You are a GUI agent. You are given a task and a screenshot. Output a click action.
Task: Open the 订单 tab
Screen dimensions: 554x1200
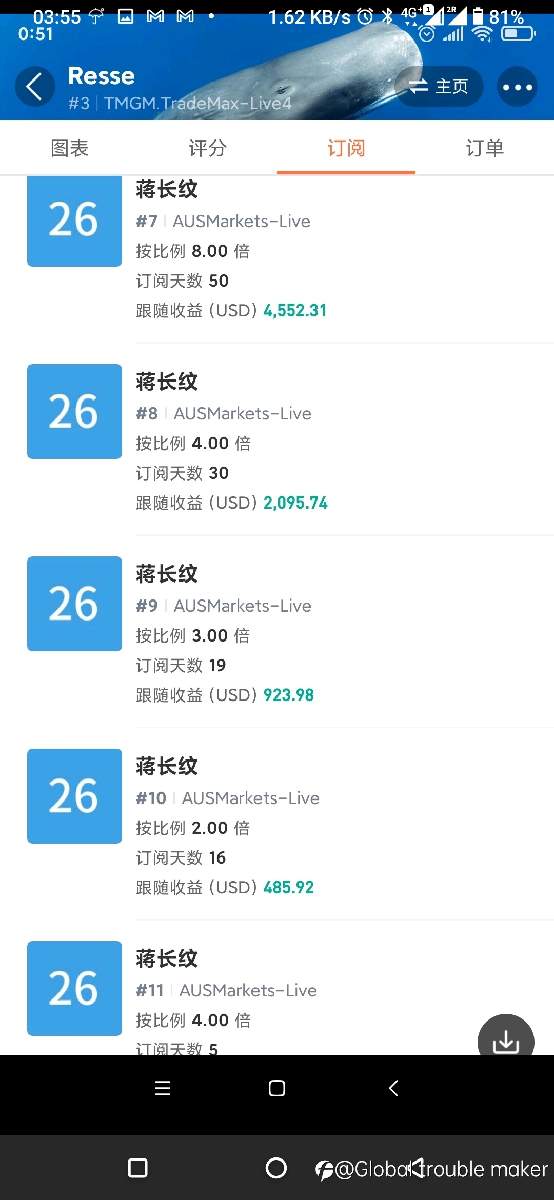(485, 148)
